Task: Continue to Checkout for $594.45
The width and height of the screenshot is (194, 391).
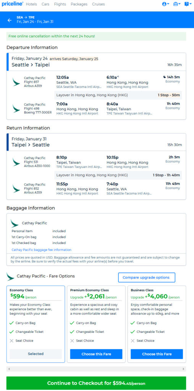Action: tap(96, 383)
